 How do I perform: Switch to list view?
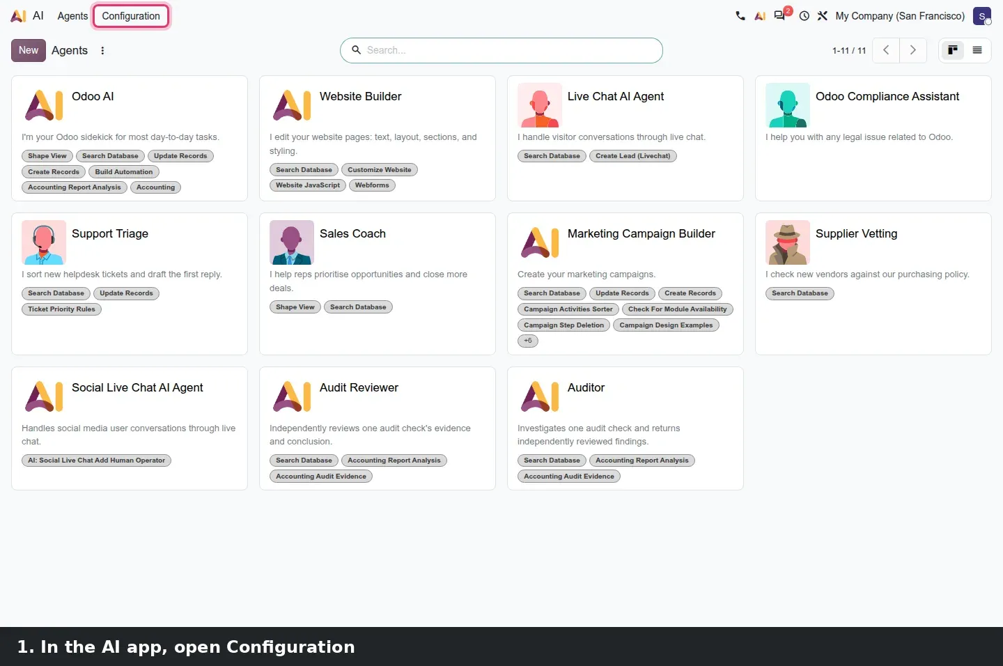pos(977,50)
